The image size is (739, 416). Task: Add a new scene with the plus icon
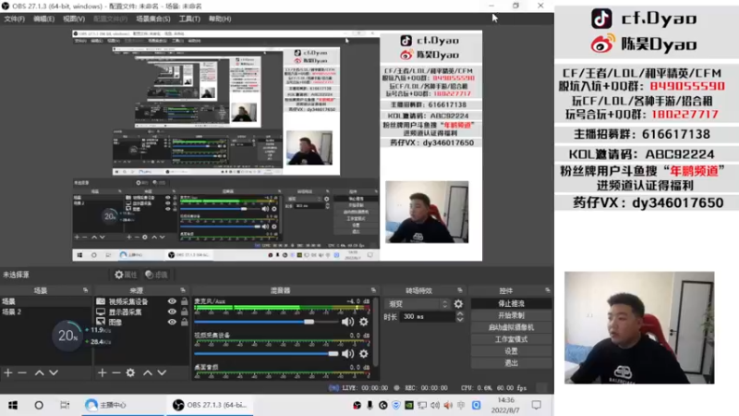coord(8,373)
